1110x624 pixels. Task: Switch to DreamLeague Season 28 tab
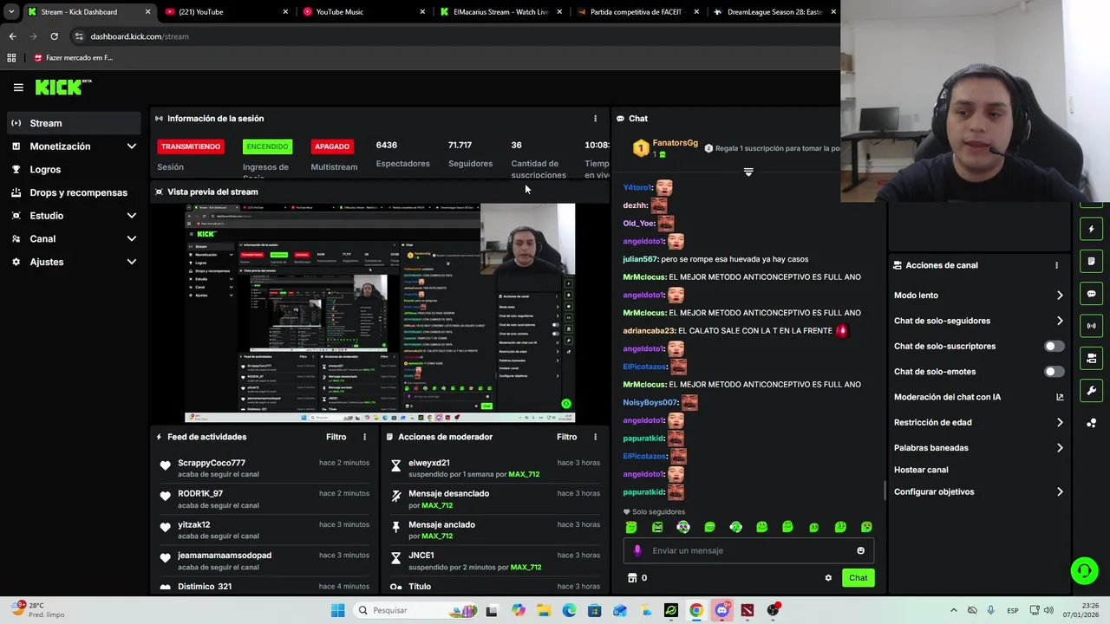coord(774,12)
